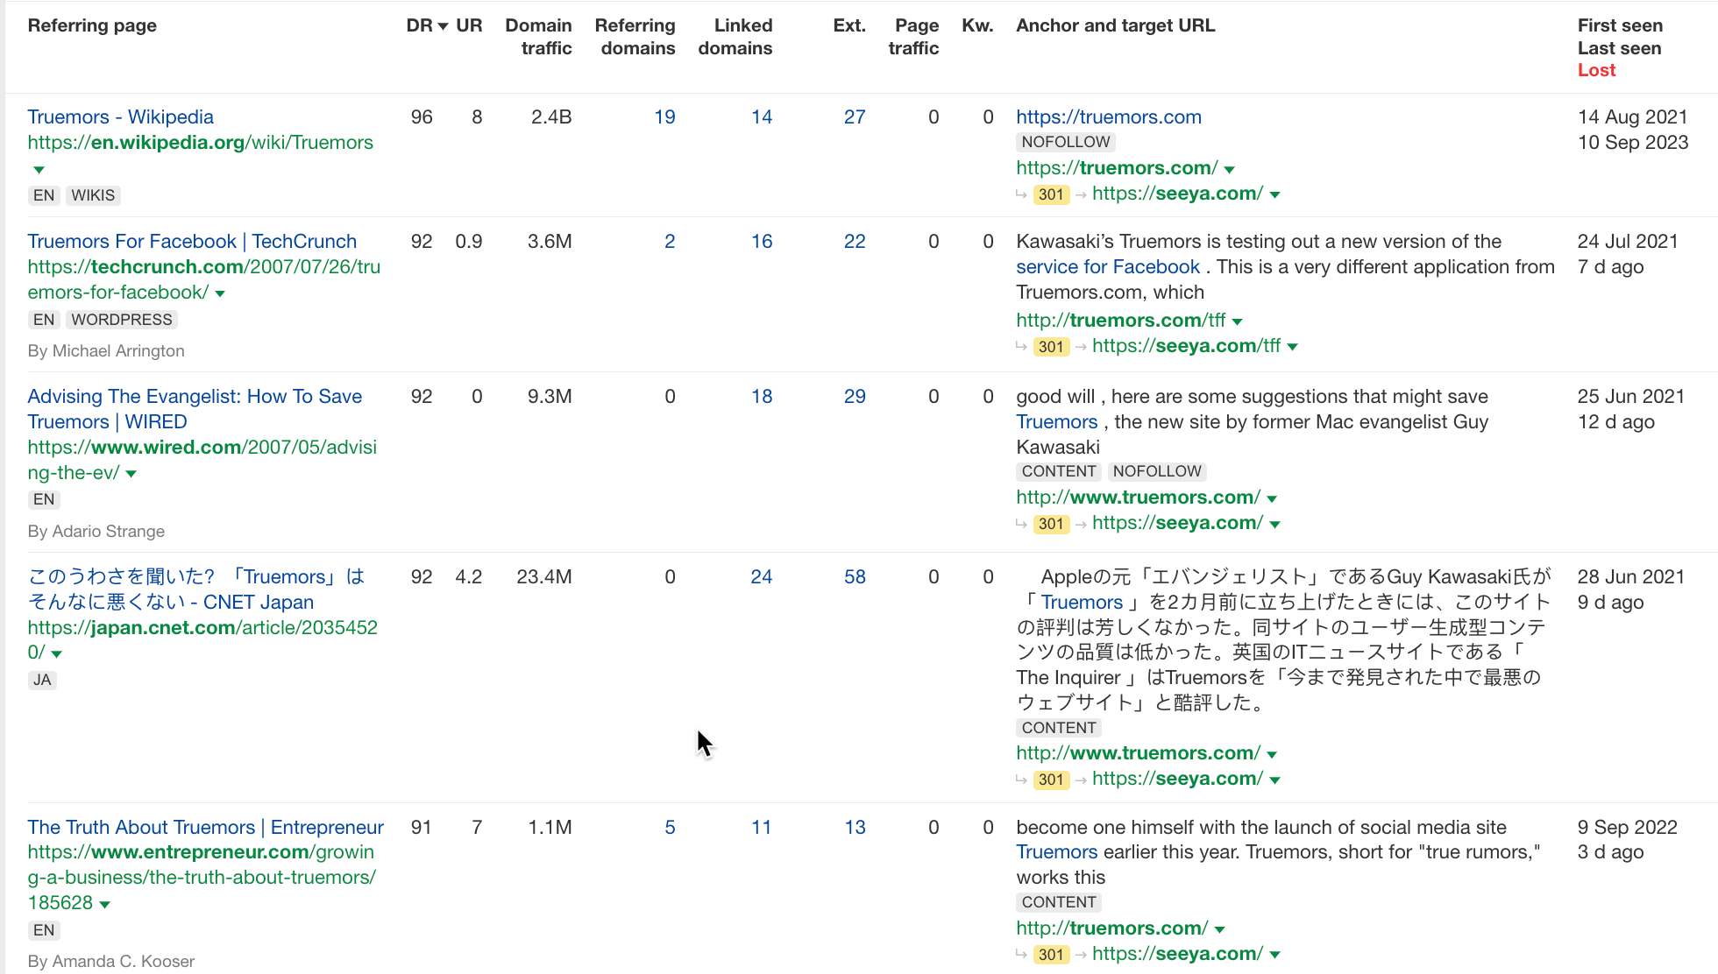Sort by Last seen header
1718x974 pixels.
(x=1619, y=48)
